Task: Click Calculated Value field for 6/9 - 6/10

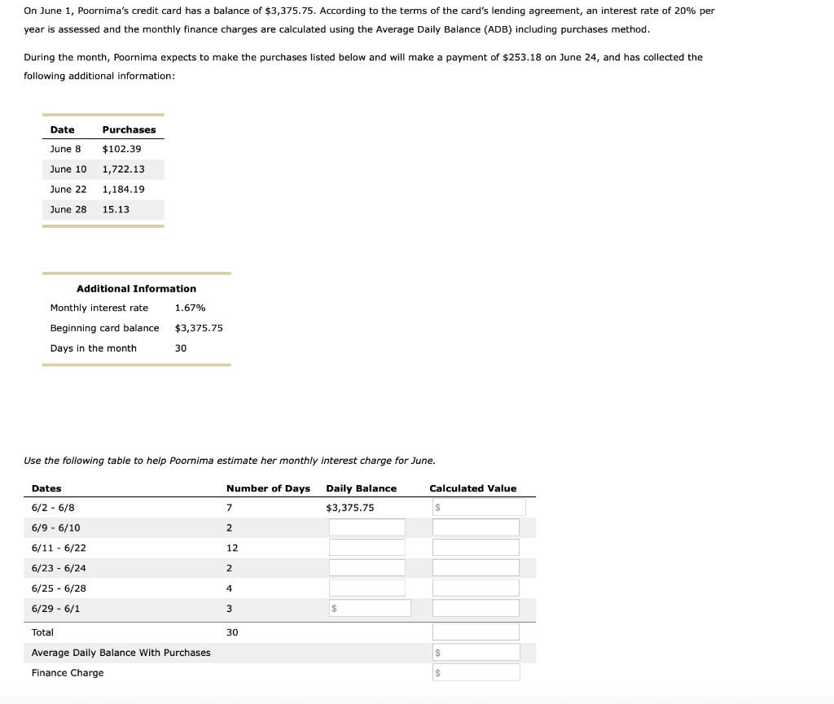Action: tap(476, 527)
